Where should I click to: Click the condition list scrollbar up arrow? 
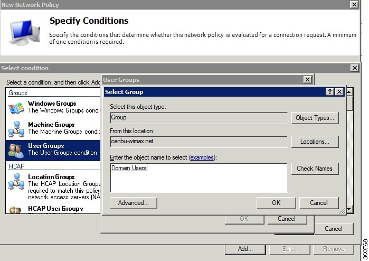point(349,92)
